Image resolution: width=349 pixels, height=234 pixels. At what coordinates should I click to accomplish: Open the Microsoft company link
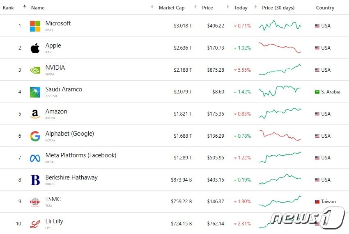point(58,23)
